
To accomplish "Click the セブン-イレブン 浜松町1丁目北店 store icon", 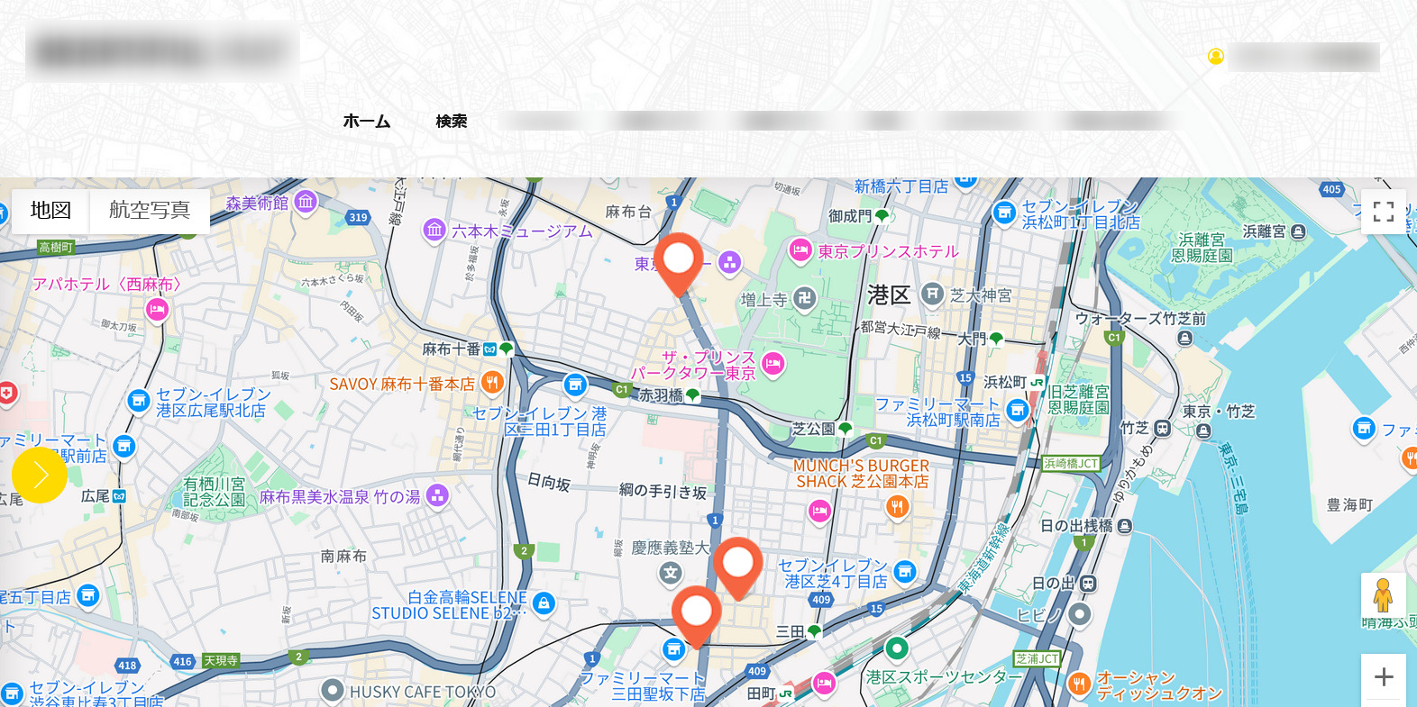I will coord(1004,213).
